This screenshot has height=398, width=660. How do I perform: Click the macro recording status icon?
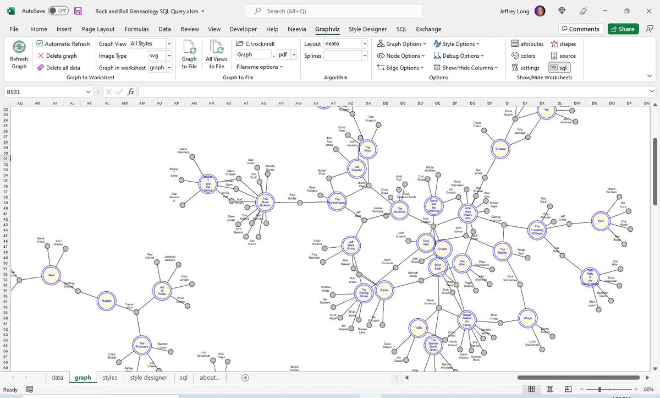click(29, 390)
